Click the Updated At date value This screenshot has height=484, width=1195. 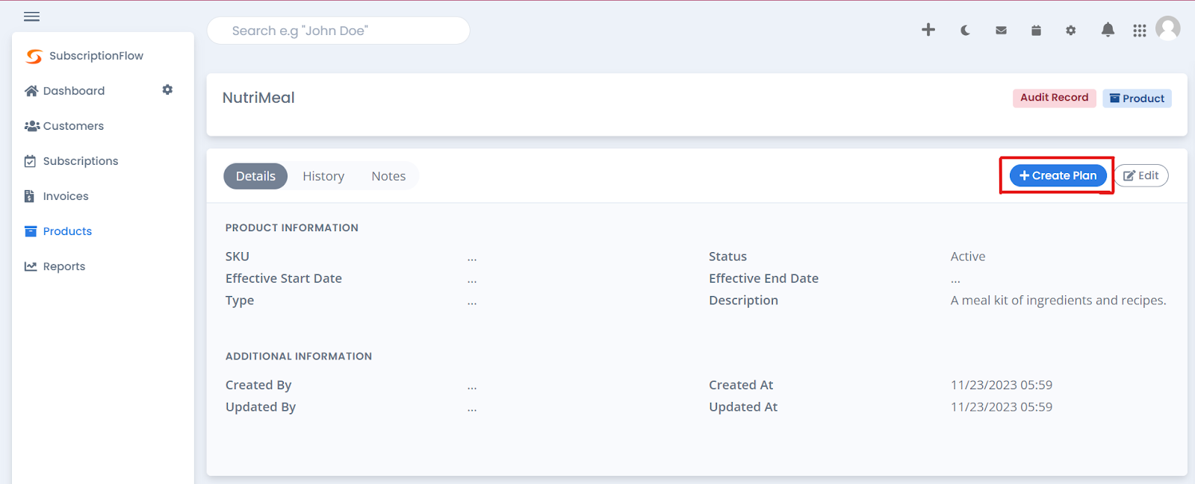(x=1002, y=407)
